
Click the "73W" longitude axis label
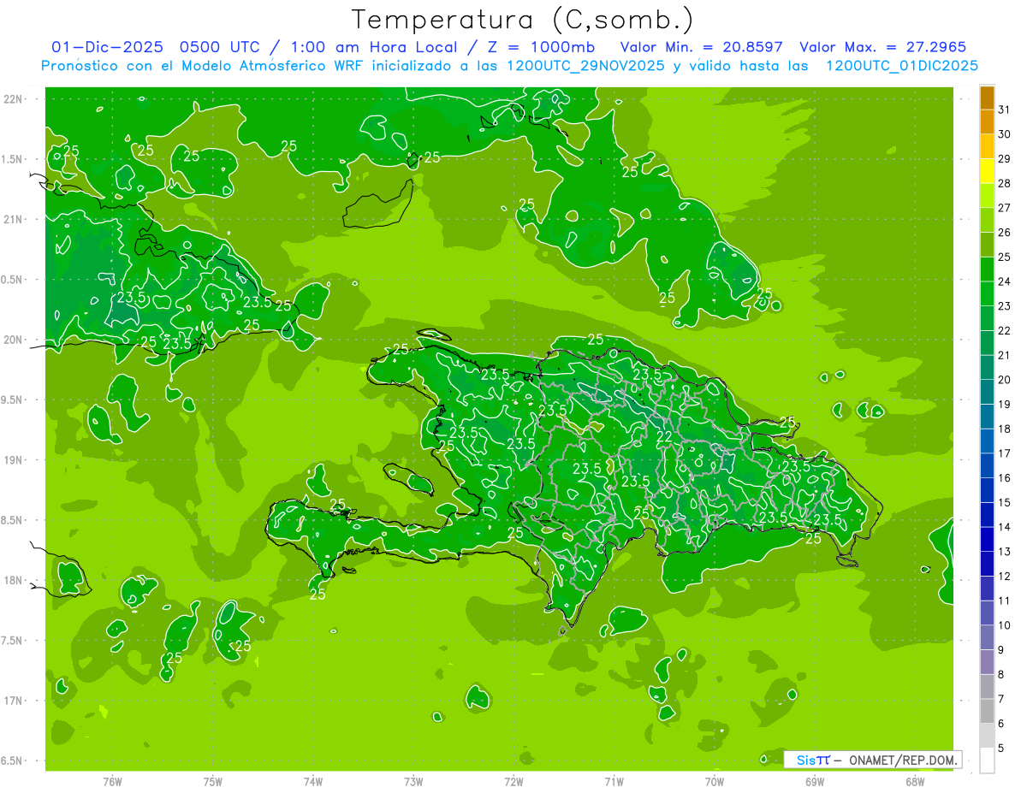pyautogui.click(x=413, y=782)
